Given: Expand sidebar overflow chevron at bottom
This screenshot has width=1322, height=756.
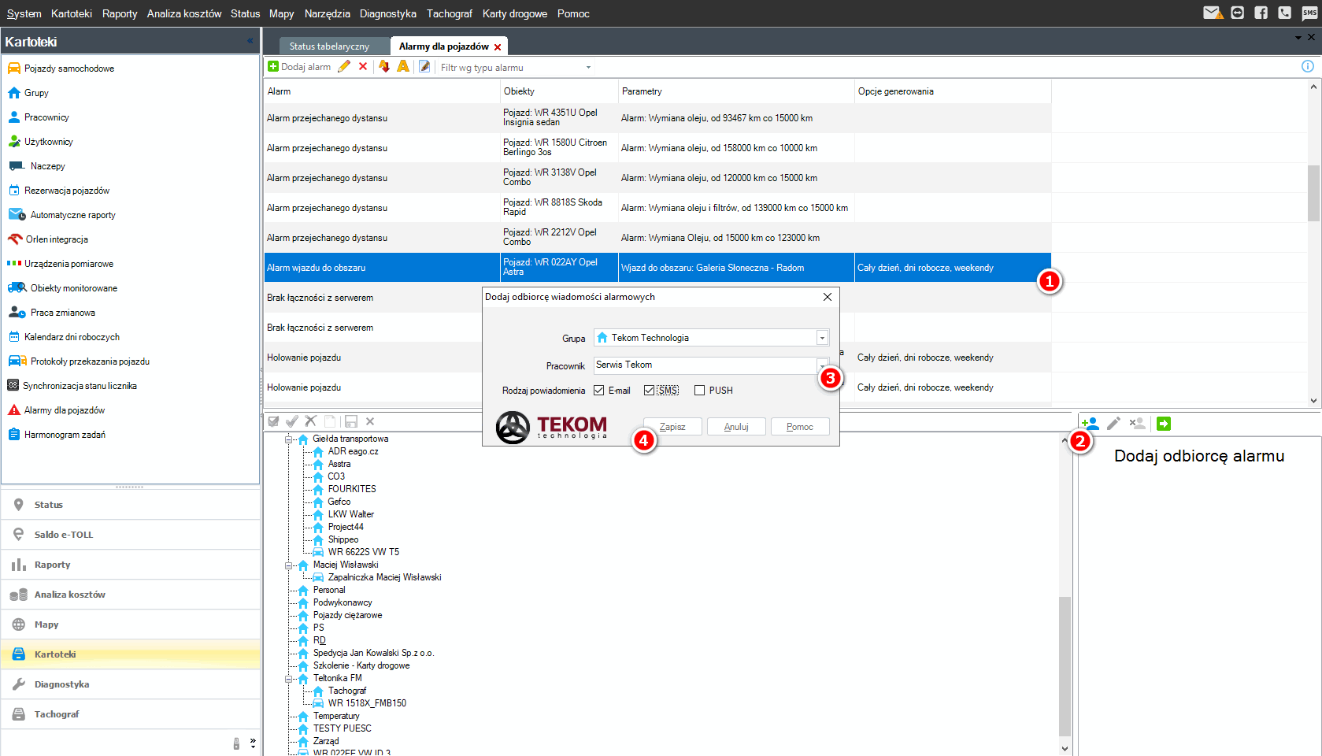Looking at the screenshot, I should [x=253, y=743].
